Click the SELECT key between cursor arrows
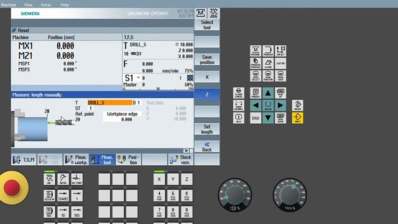The width and height of the screenshot is (398, 224). (x=268, y=105)
